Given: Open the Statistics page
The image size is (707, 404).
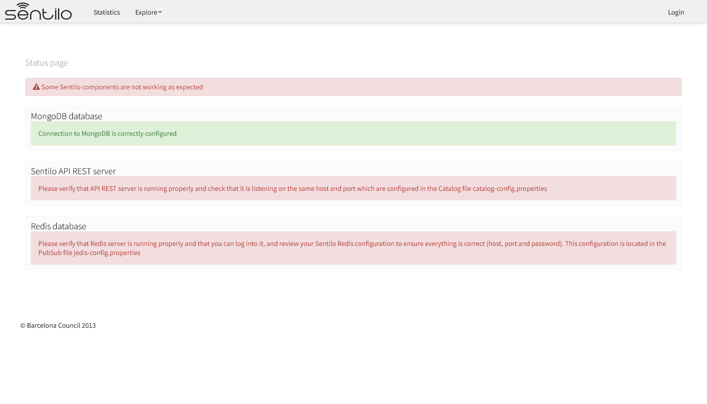Looking at the screenshot, I should pyautogui.click(x=107, y=12).
